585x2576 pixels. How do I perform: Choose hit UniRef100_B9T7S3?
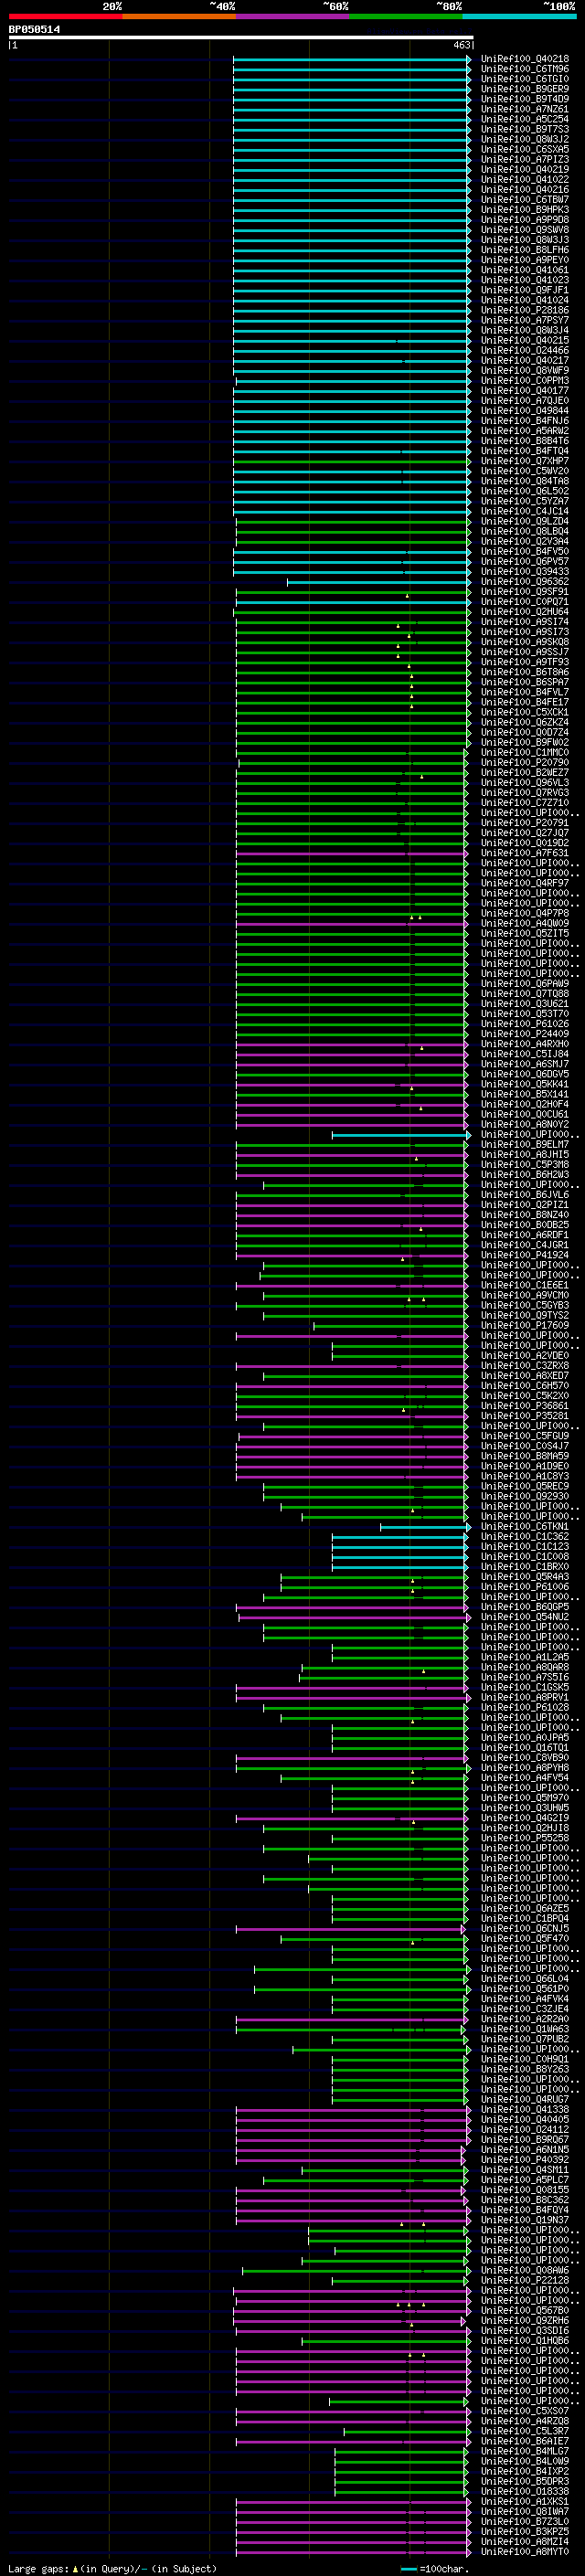point(525,129)
